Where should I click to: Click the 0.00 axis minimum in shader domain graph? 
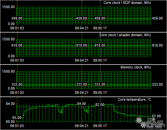11,56
